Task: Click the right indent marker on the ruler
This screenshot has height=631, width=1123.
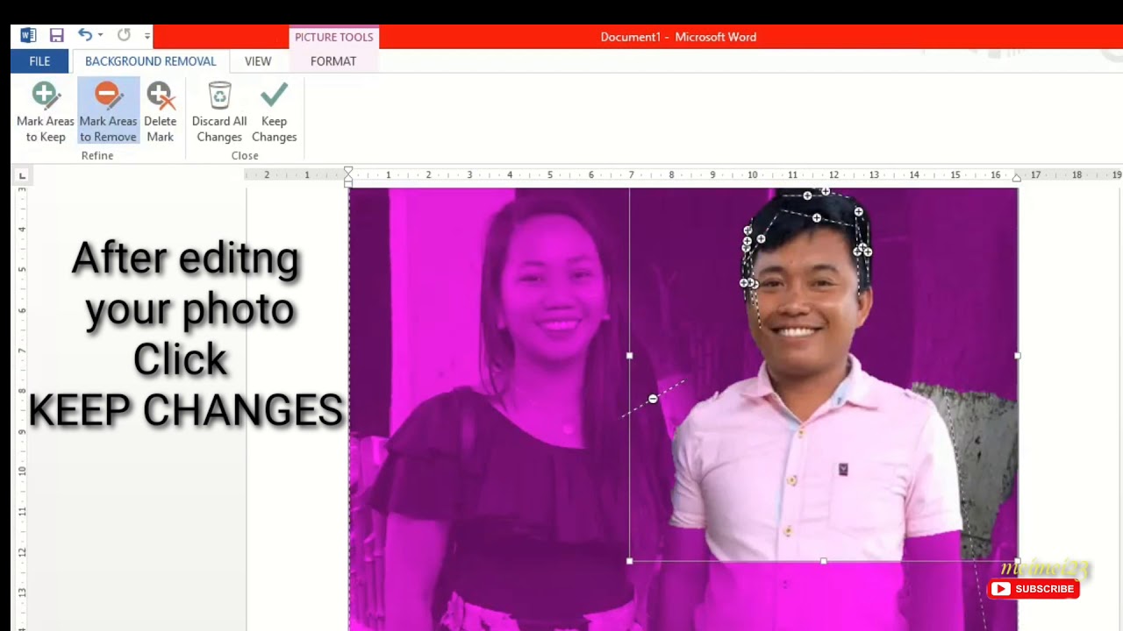Action: pyautogui.click(x=1017, y=178)
